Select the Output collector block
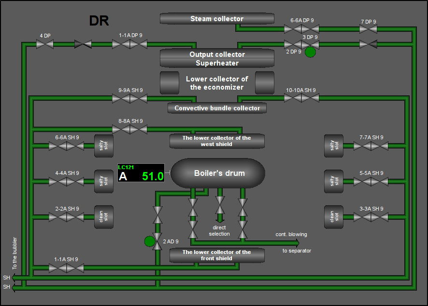Image resolution: width=428 pixels, height=306 pixels. pos(217,54)
